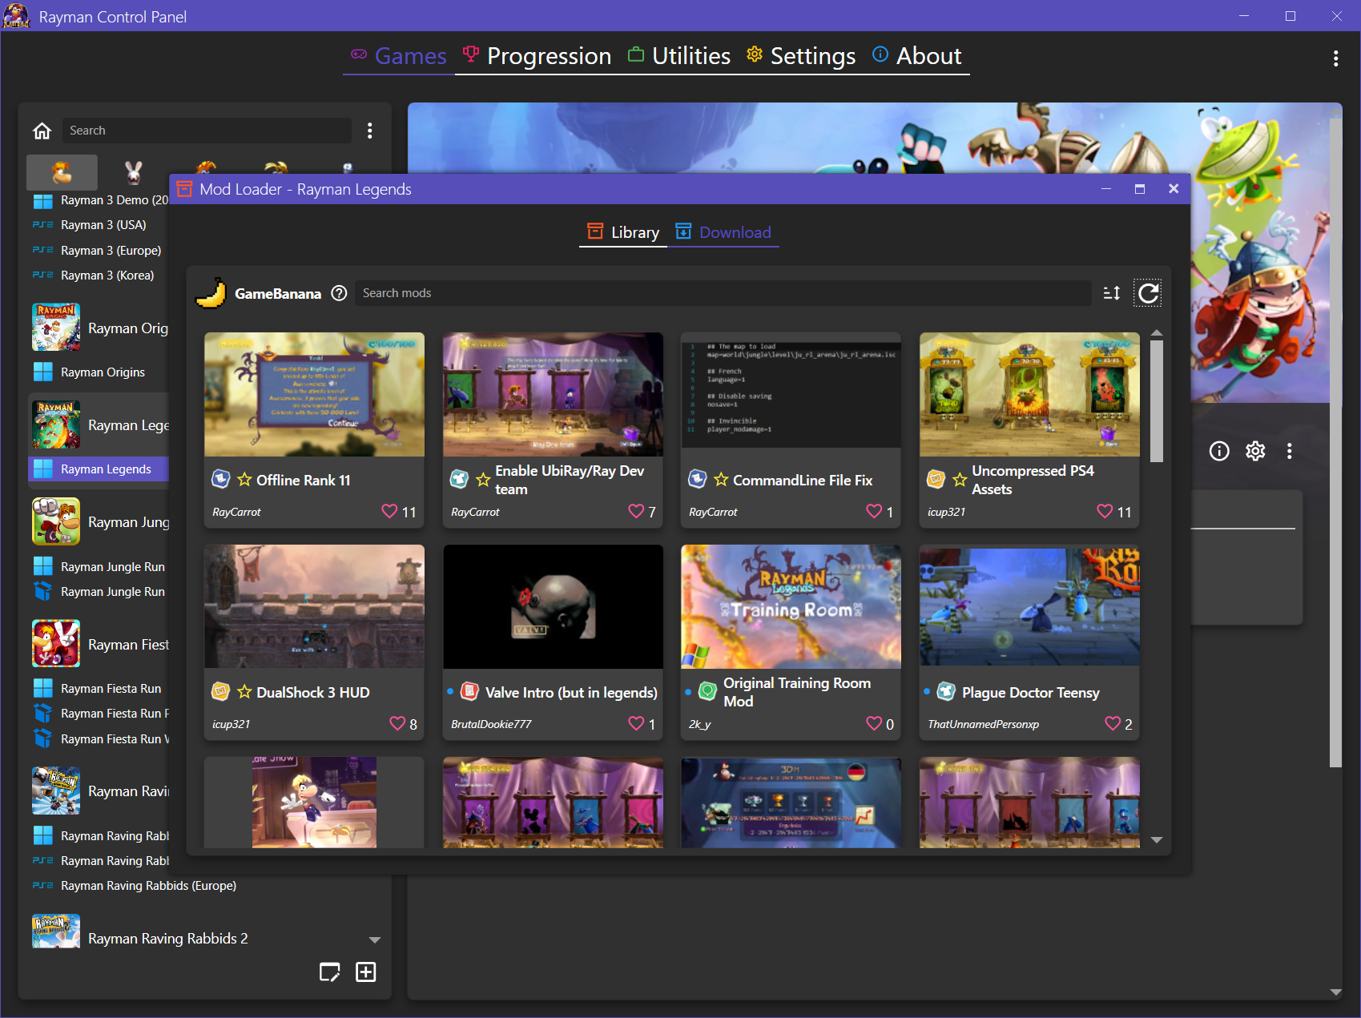Open DualShock 3 HUD mod thumbnail
Viewport: 1361px width, 1018px height.
tap(314, 606)
